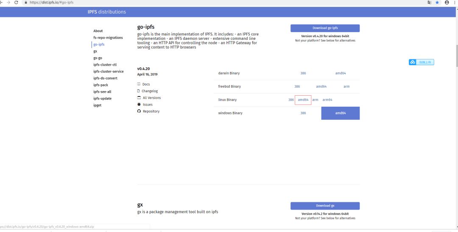Viewport: 458px width, 232px height.
Task: Download darwin Binary amd64
Action: [341, 73]
